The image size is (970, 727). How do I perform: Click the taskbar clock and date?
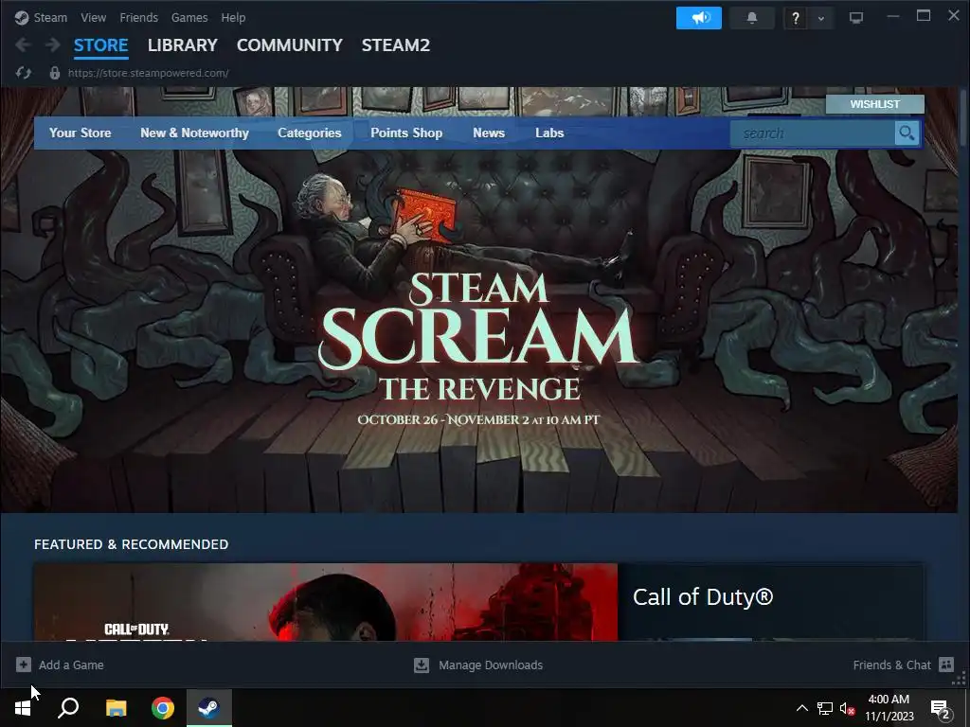pyautogui.click(x=889, y=708)
